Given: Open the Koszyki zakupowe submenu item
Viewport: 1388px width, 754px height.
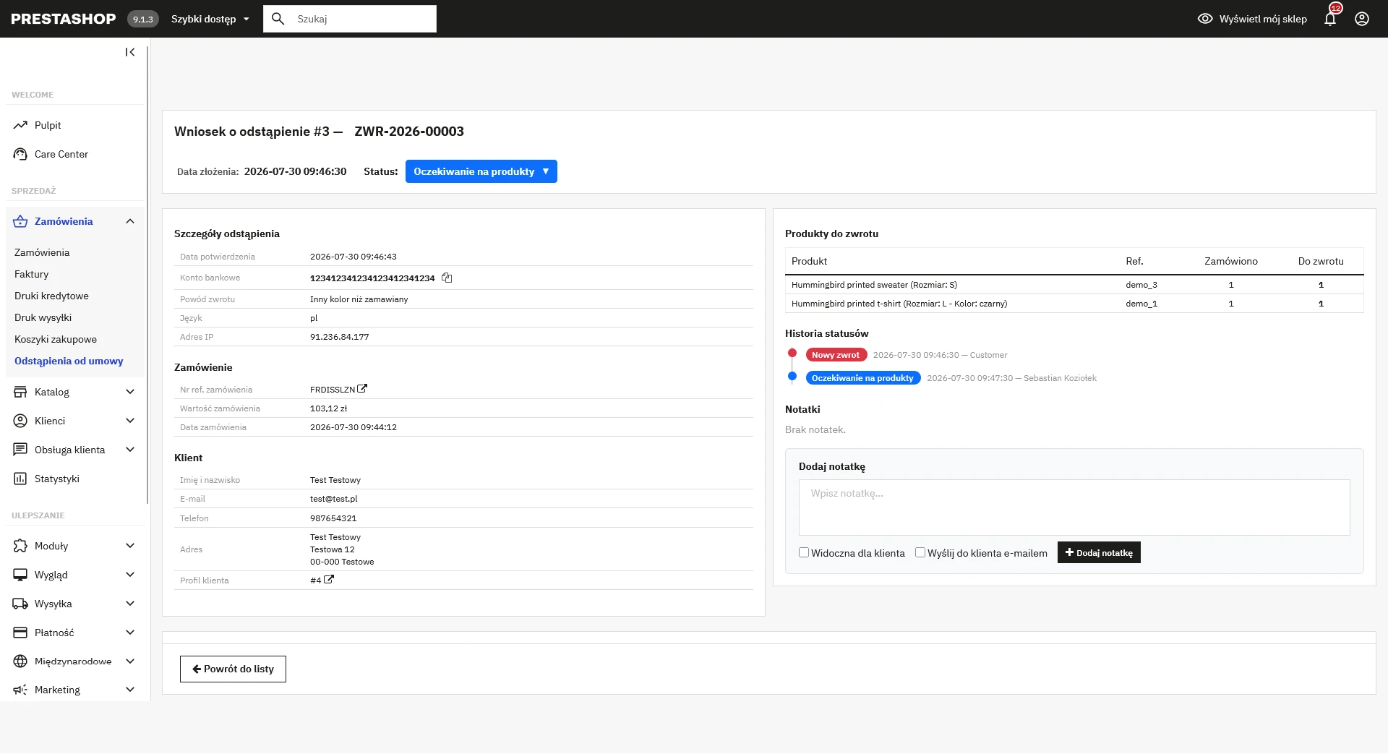Looking at the screenshot, I should point(56,339).
